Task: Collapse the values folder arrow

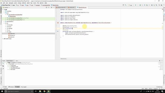Action: pos(6,32)
